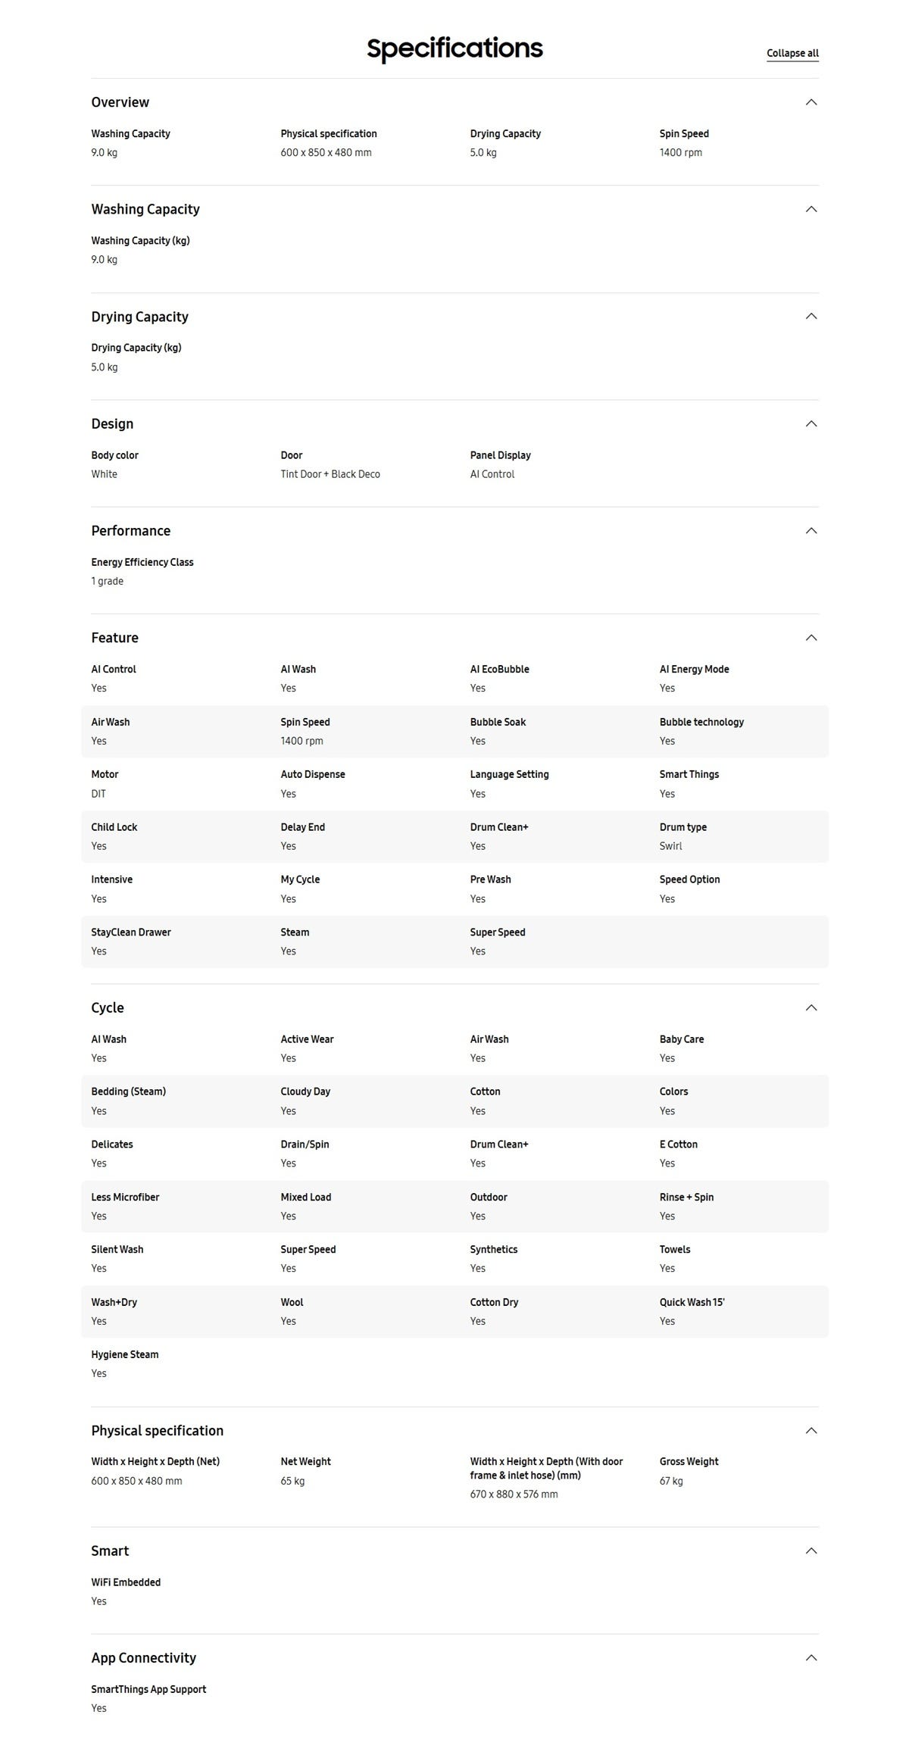Collapse Washing Capacity section with its chevron
This screenshot has width=909, height=1752.
pos(811,209)
